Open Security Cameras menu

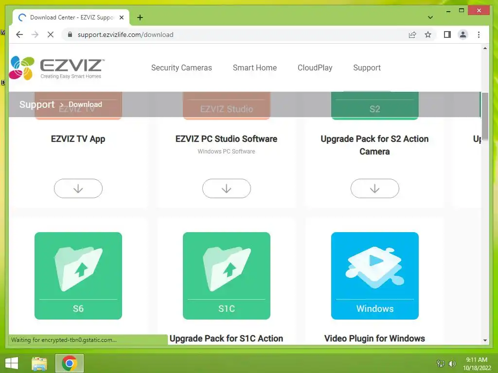click(181, 68)
